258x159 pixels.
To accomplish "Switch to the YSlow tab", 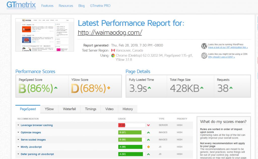I will 49,109.
